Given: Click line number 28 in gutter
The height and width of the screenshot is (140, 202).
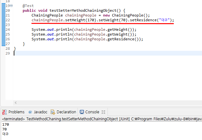Looking at the screenshot, I should pos(8,49).
